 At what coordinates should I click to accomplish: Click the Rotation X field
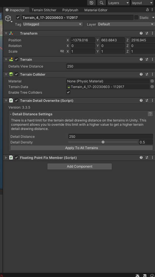(x=83, y=46)
